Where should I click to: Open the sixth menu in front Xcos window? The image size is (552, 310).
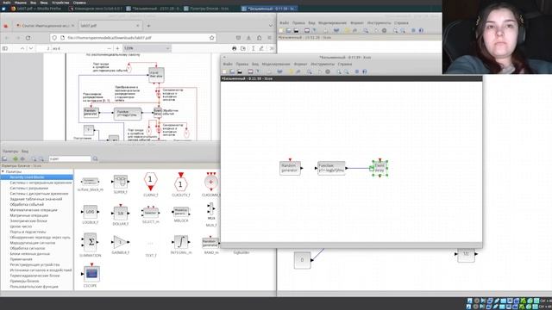click(x=323, y=64)
